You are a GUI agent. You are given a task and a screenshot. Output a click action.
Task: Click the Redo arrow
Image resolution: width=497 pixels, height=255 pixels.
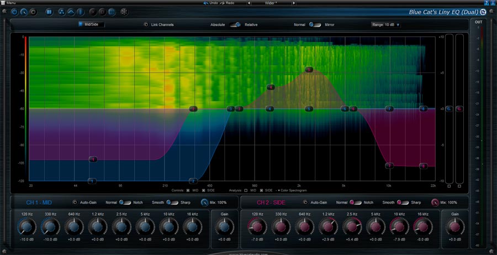coord(222,3)
